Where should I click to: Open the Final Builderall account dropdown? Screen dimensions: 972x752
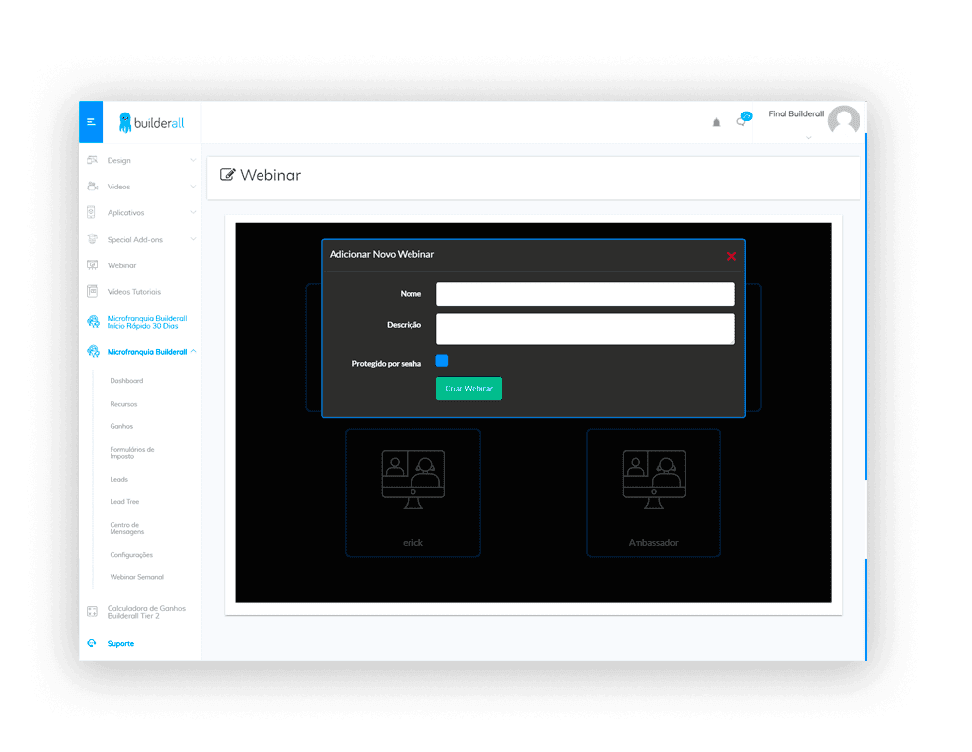click(x=808, y=137)
